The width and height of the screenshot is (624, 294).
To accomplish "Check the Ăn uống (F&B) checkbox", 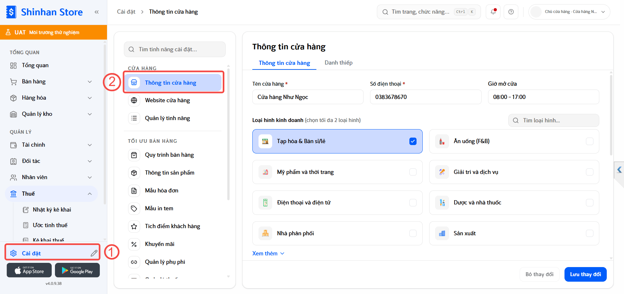I will (x=590, y=141).
